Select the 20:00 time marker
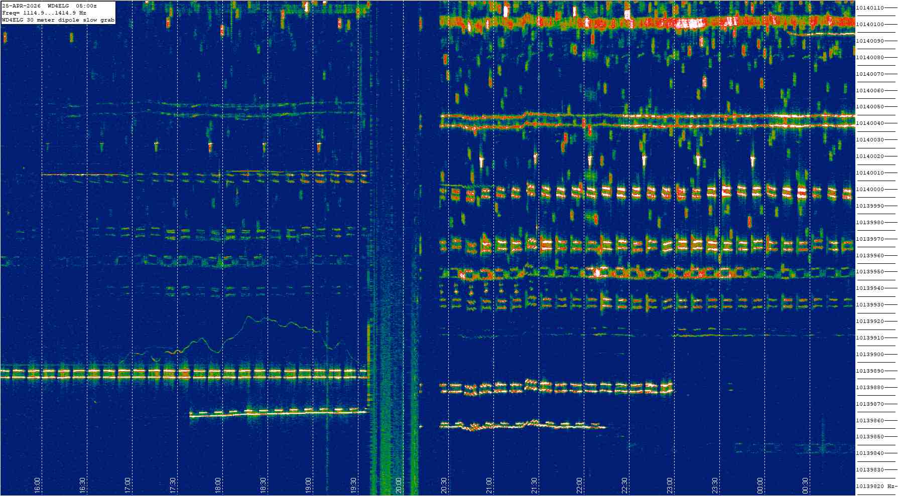898x496 pixels. (x=399, y=485)
